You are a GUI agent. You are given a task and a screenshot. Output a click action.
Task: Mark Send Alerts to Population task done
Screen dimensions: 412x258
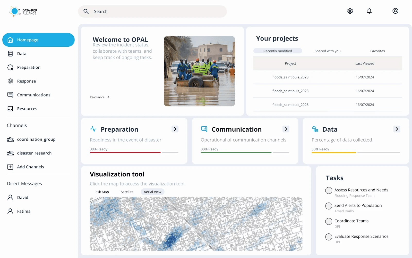coord(329,206)
